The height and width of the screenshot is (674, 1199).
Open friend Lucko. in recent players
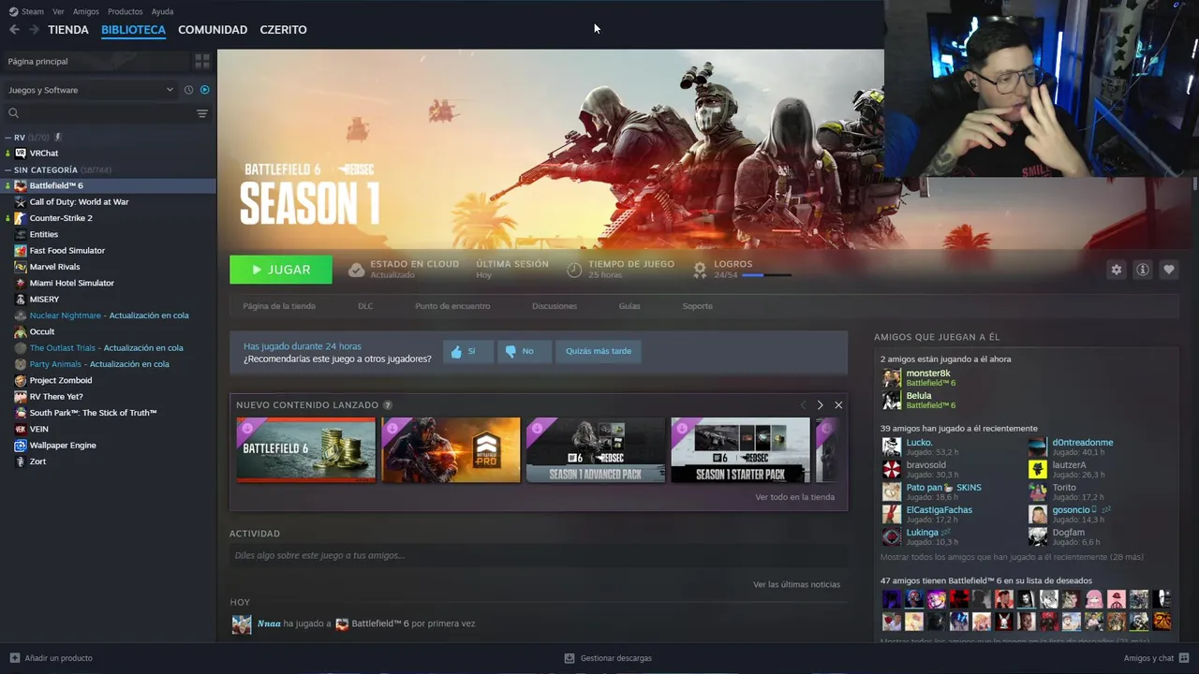[919, 443]
